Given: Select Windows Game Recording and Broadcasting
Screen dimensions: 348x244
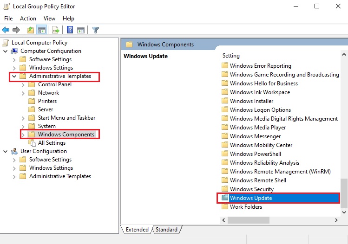Looking at the screenshot, I should (284, 75).
